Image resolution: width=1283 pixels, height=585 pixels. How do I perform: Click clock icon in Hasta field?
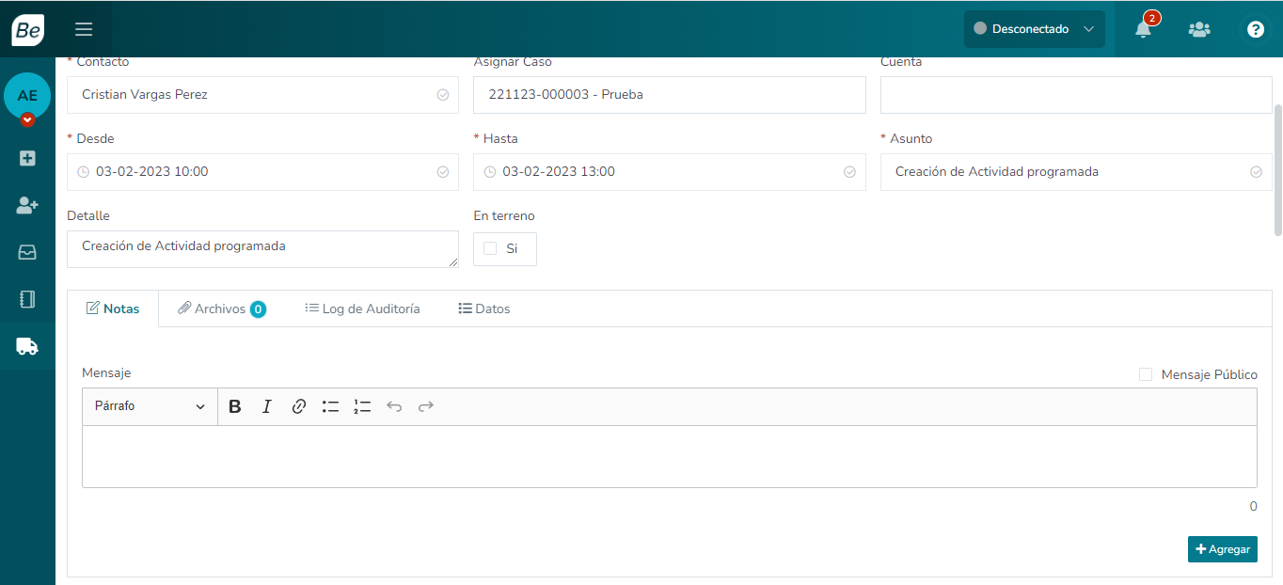tap(490, 172)
